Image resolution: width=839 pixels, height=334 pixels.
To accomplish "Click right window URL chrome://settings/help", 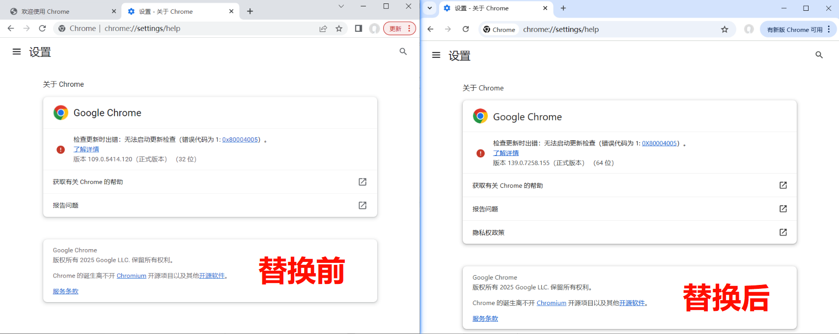I will coord(561,29).
